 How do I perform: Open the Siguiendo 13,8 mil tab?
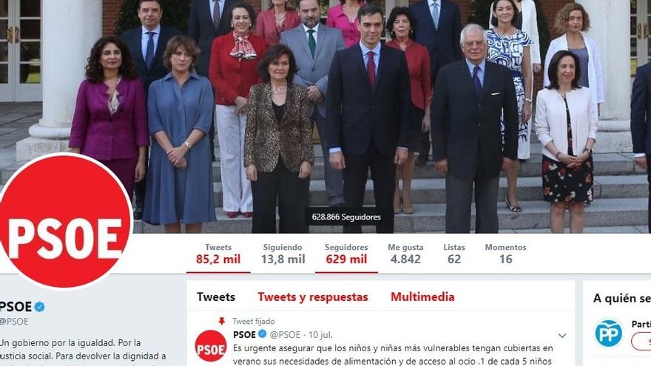point(283,254)
